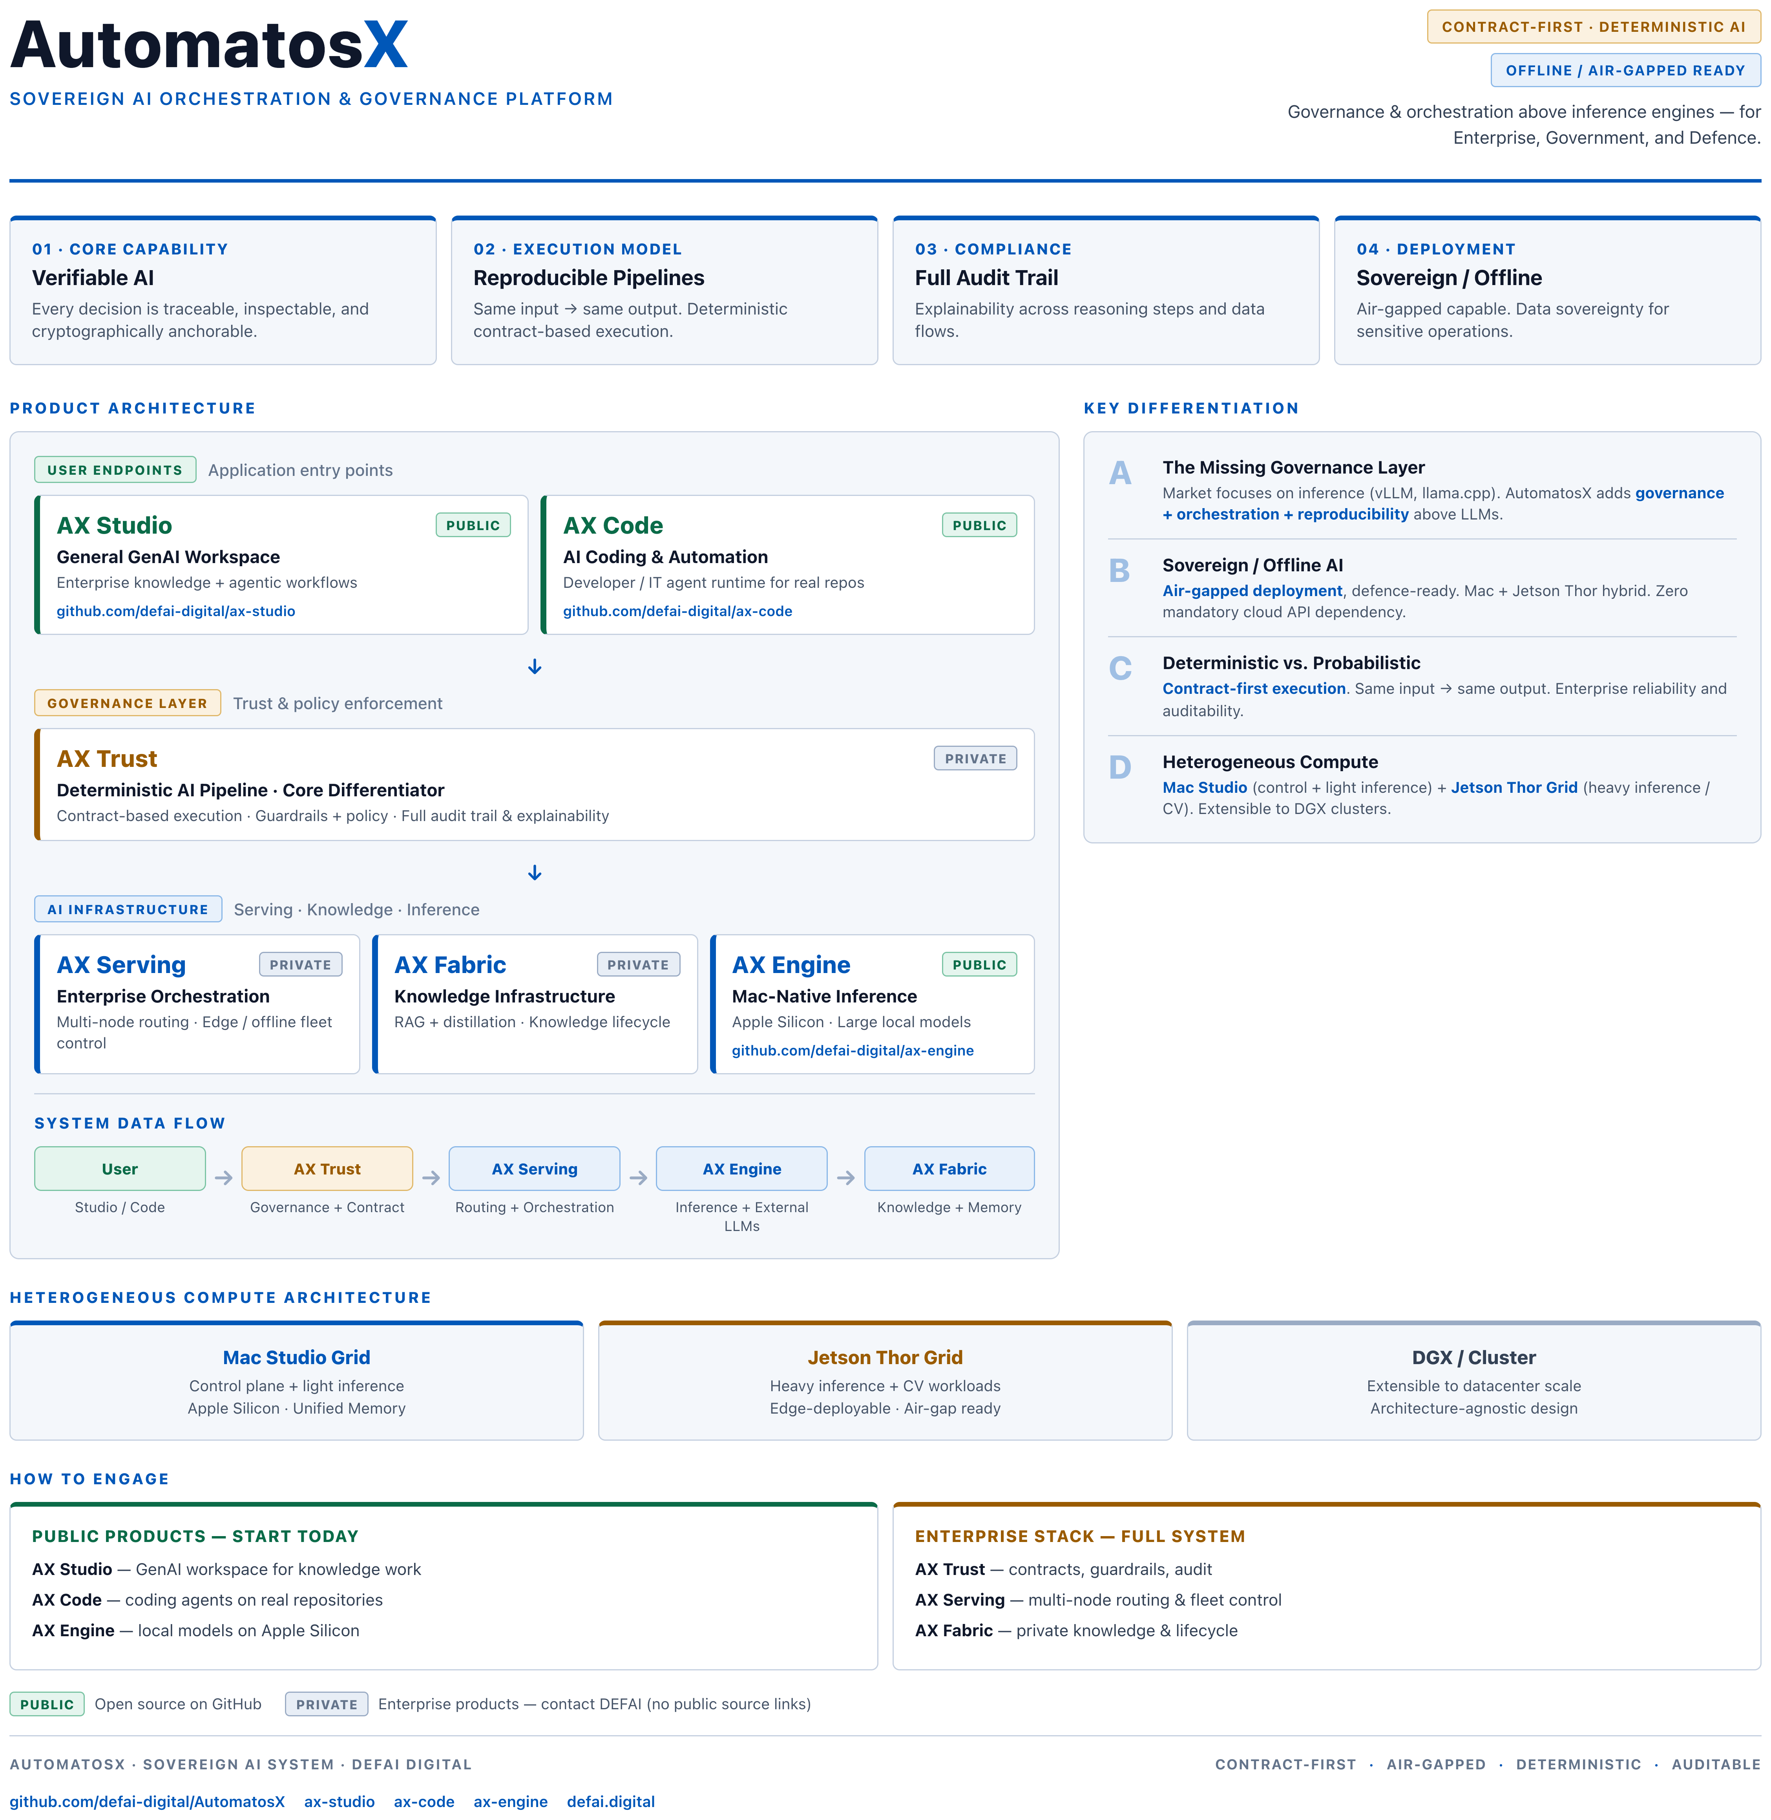Click the down arrow below User Endpoints cards
Viewport: 1771px width, 1820px height.
[x=535, y=667]
